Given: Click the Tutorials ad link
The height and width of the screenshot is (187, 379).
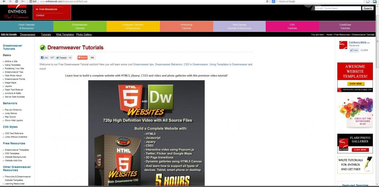Looking at the screenshot, I should click(x=46, y=34).
